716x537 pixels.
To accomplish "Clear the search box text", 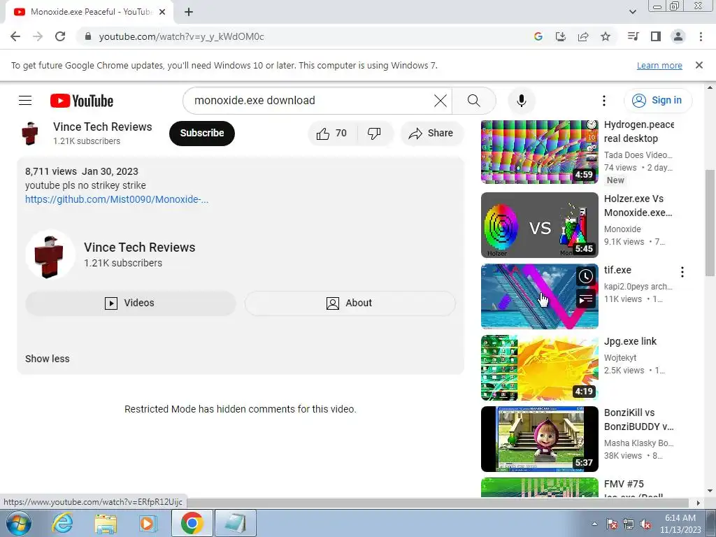I will tap(441, 101).
